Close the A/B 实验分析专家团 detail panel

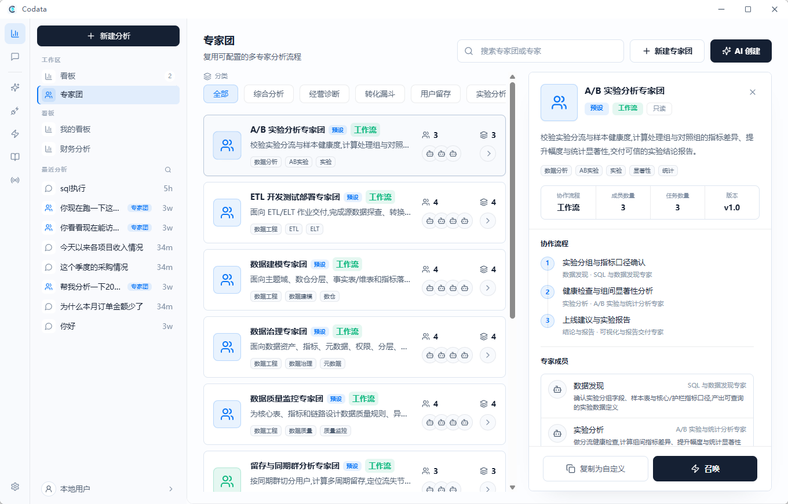753,92
